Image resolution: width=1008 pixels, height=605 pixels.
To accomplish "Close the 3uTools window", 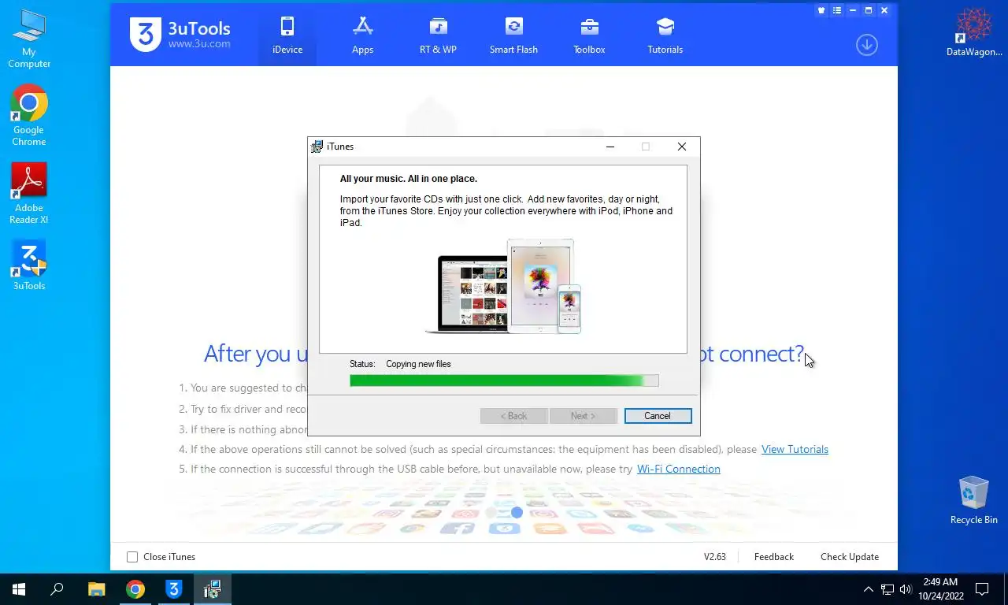I will pyautogui.click(x=884, y=11).
